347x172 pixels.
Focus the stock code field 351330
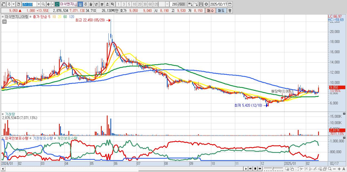point(29,4)
